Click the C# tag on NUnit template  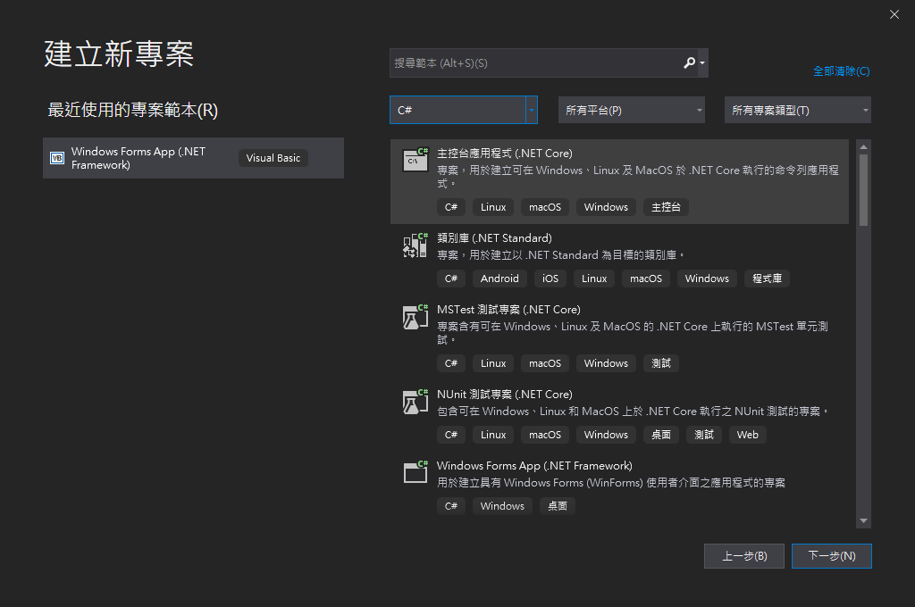(451, 435)
